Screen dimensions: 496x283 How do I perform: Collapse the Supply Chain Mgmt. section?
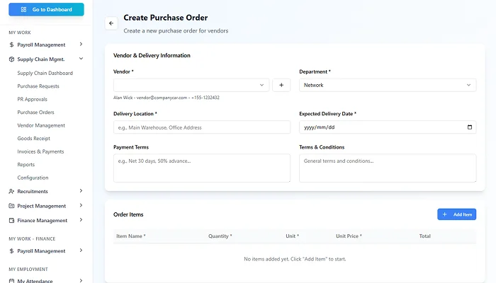click(81, 59)
